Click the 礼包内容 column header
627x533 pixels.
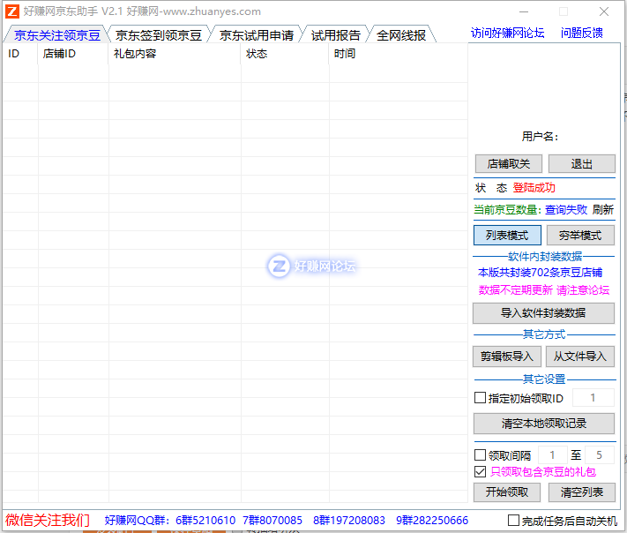click(x=175, y=54)
